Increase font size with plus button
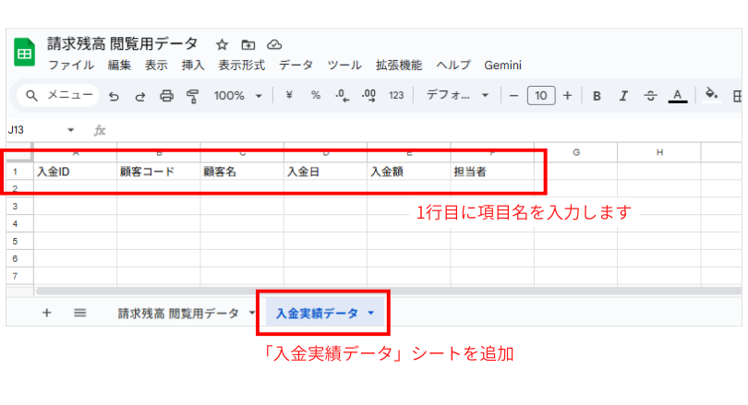Image resolution: width=748 pixels, height=405 pixels. (567, 96)
